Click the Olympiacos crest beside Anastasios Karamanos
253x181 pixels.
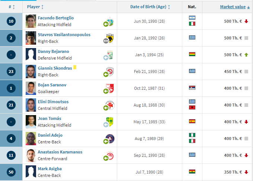(x=110, y=156)
